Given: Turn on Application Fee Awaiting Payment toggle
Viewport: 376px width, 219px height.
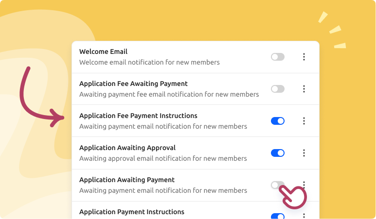Looking at the screenshot, I should coord(277,89).
